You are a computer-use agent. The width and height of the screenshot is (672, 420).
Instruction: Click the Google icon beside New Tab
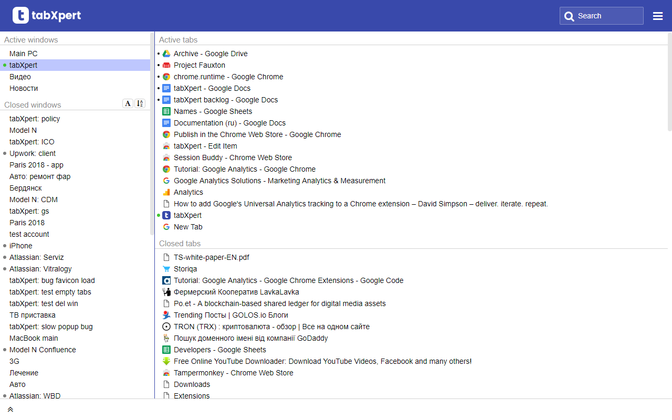[166, 227]
